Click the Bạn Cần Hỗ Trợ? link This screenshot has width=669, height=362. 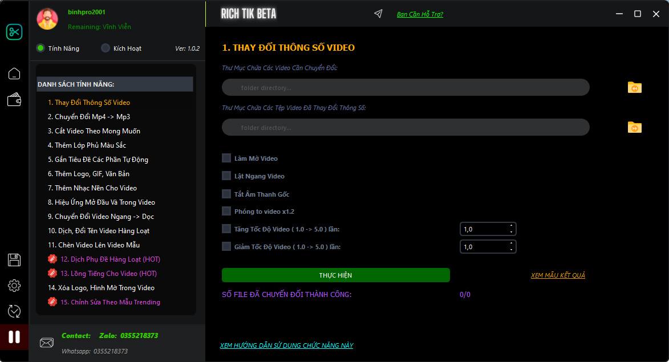pos(420,14)
